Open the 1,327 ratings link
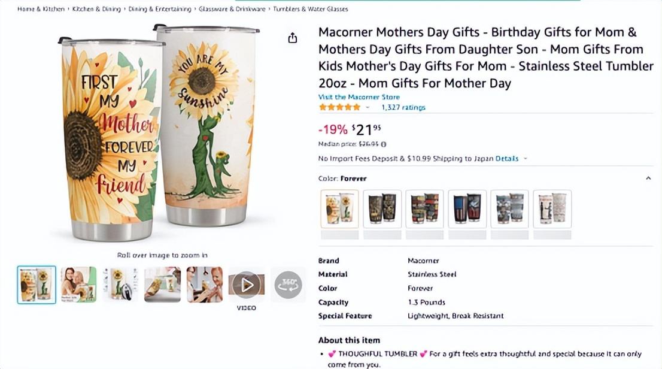Image resolution: width=662 pixels, height=369 pixels. click(x=403, y=108)
